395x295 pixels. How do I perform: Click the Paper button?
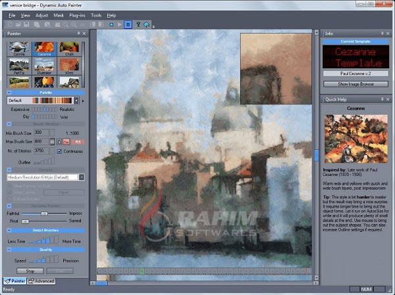64,193
